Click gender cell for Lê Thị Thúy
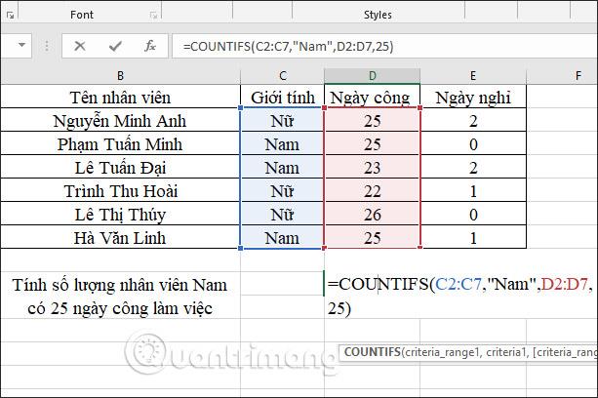The image size is (598, 398). 282,214
